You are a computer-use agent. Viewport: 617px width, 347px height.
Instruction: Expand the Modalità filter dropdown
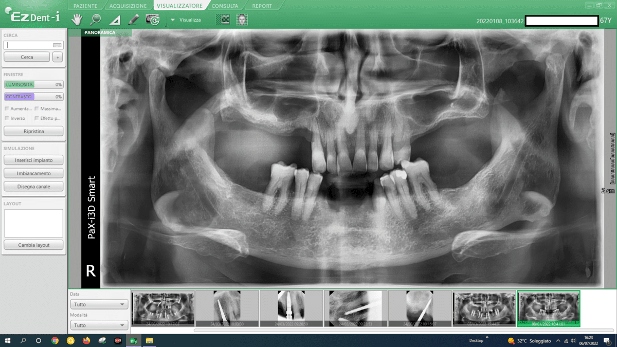99,325
